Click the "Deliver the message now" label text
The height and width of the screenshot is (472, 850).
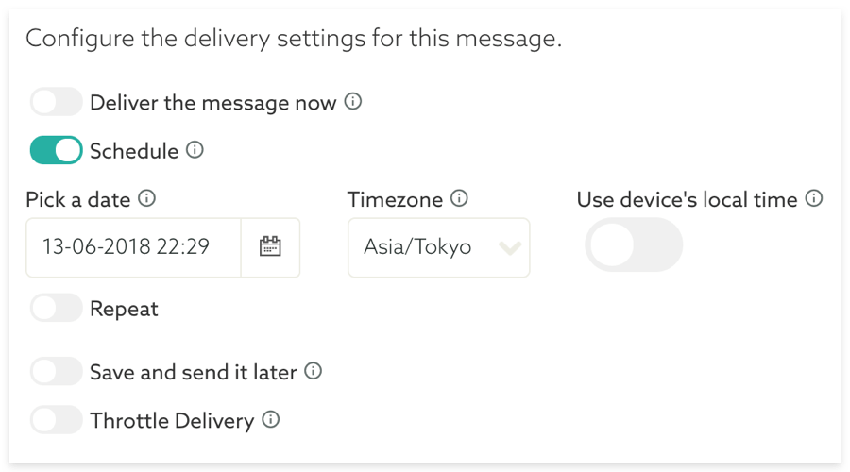(212, 102)
